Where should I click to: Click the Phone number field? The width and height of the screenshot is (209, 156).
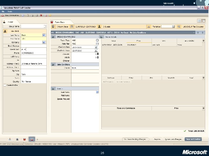point(34,53)
